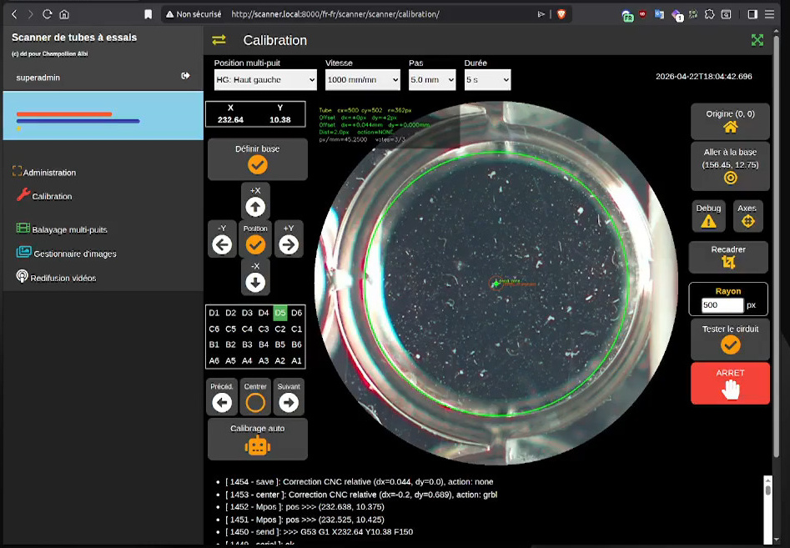Click the browser back arrow
Image resolution: width=790 pixels, height=548 pixels.
point(15,14)
